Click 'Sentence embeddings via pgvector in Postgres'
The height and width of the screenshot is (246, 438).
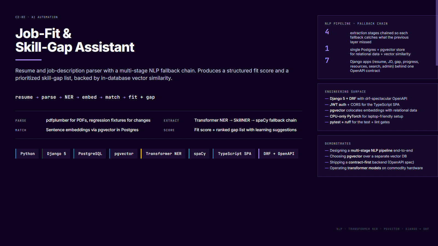pyautogui.click(x=92, y=130)
